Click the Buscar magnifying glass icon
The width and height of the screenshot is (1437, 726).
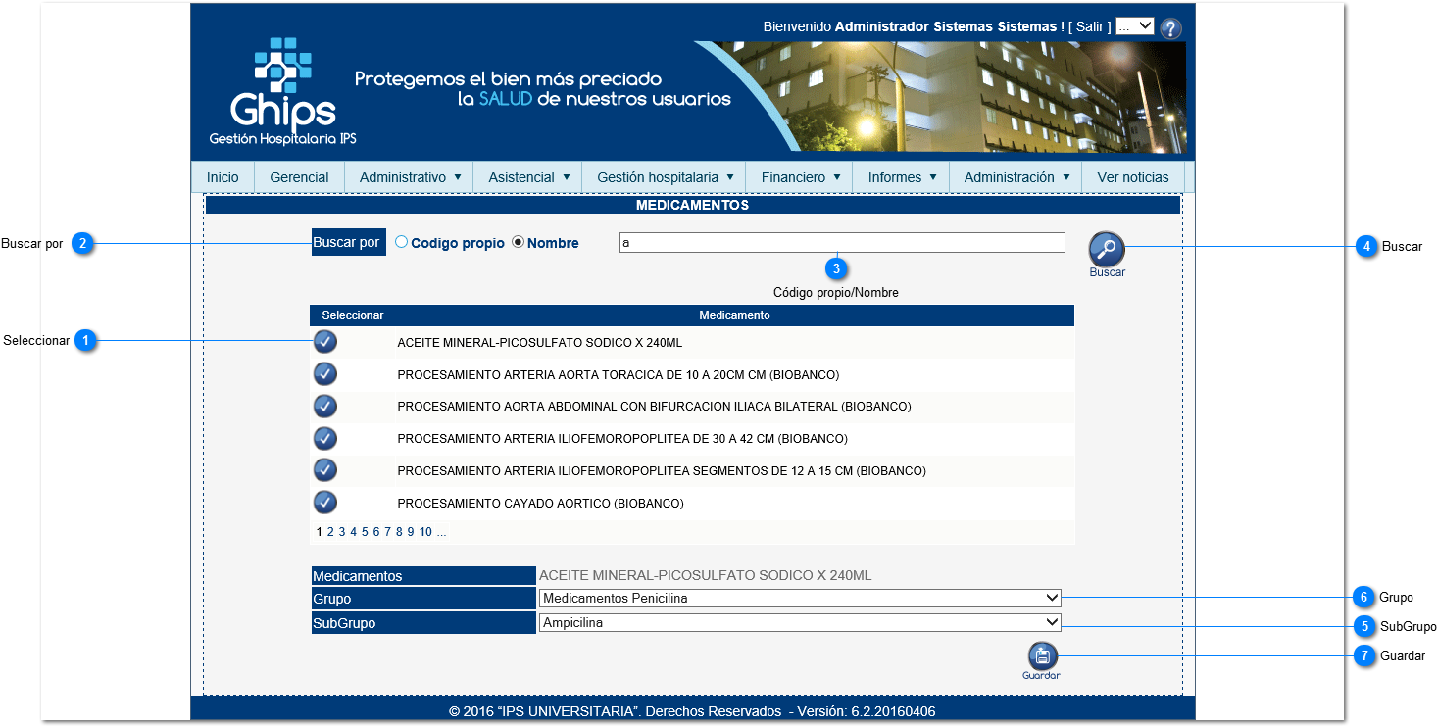(1107, 250)
